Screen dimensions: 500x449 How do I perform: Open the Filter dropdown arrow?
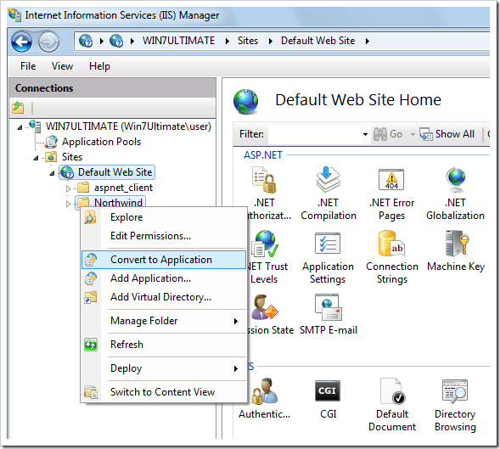pyautogui.click(x=365, y=134)
